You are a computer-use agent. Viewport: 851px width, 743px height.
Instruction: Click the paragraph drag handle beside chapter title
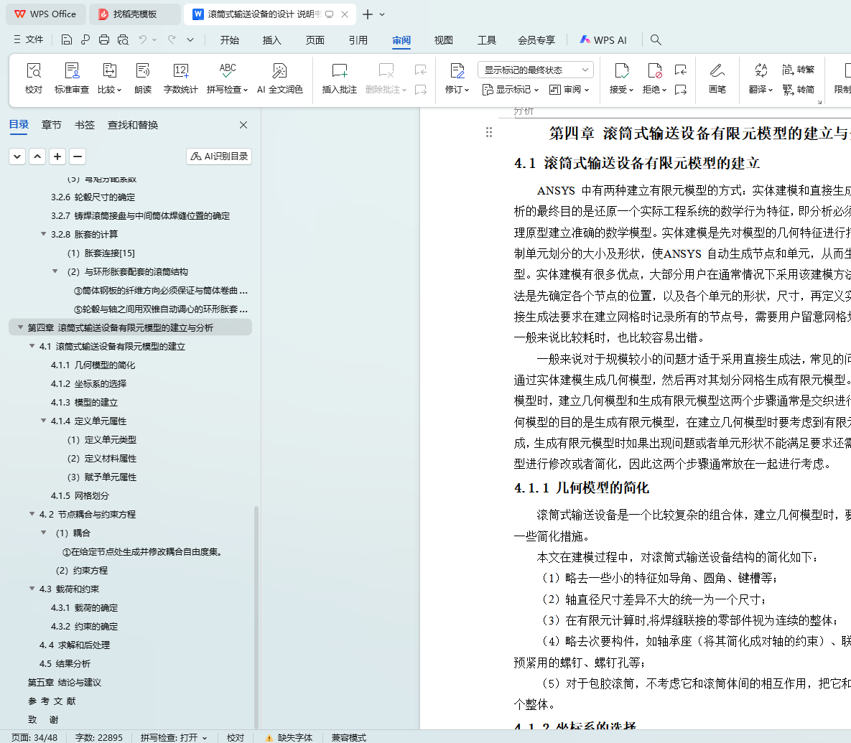489,132
